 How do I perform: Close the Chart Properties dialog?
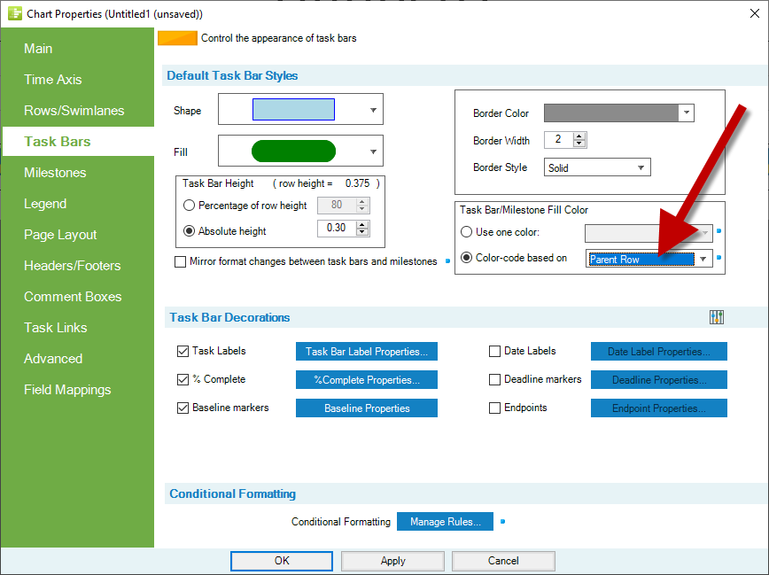tap(755, 14)
